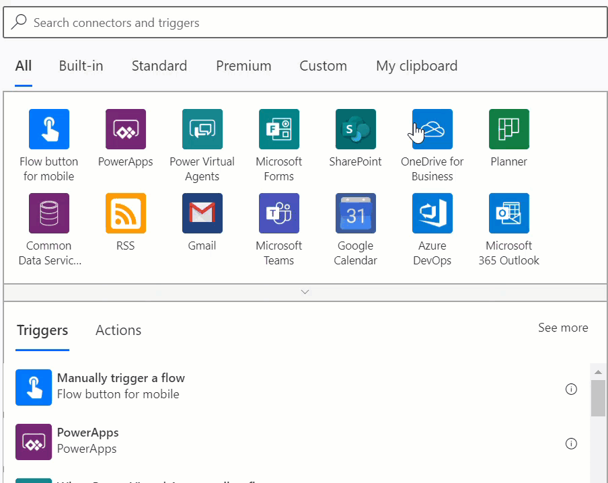608x483 pixels.
Task: Expand the connector list with the chevron
Action: [305, 292]
